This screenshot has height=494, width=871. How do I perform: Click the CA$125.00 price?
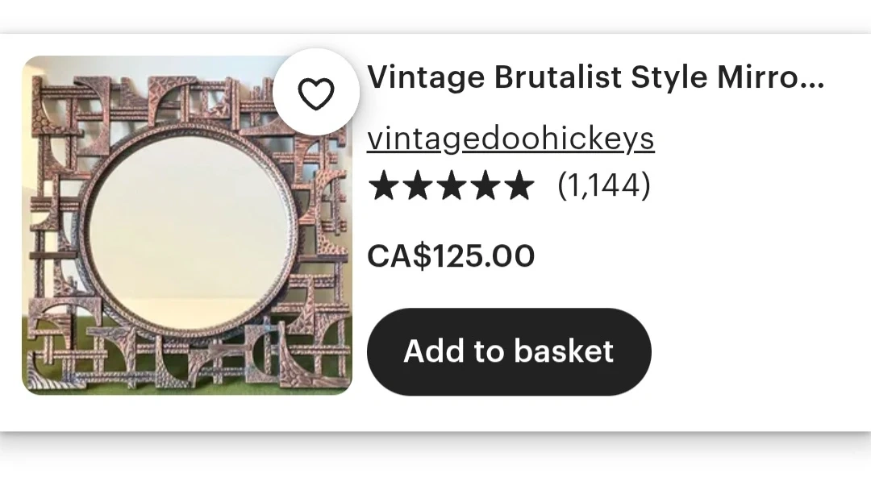[x=451, y=256]
